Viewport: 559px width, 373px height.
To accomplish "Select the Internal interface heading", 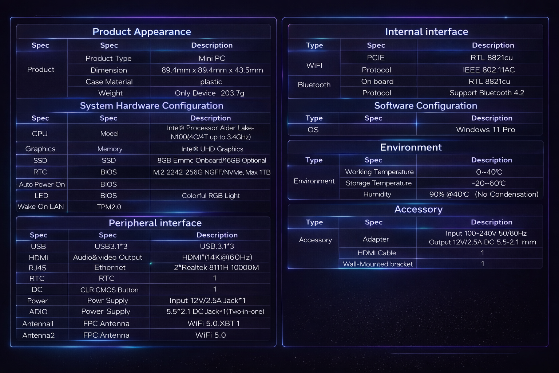I will [x=427, y=32].
